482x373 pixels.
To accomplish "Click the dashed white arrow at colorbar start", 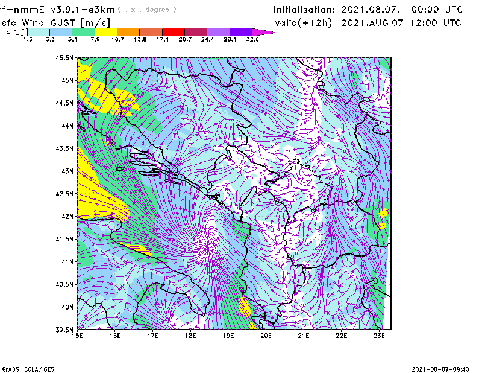I will tap(17, 32).
